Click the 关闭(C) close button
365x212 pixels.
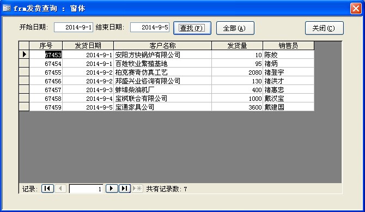[324, 28]
